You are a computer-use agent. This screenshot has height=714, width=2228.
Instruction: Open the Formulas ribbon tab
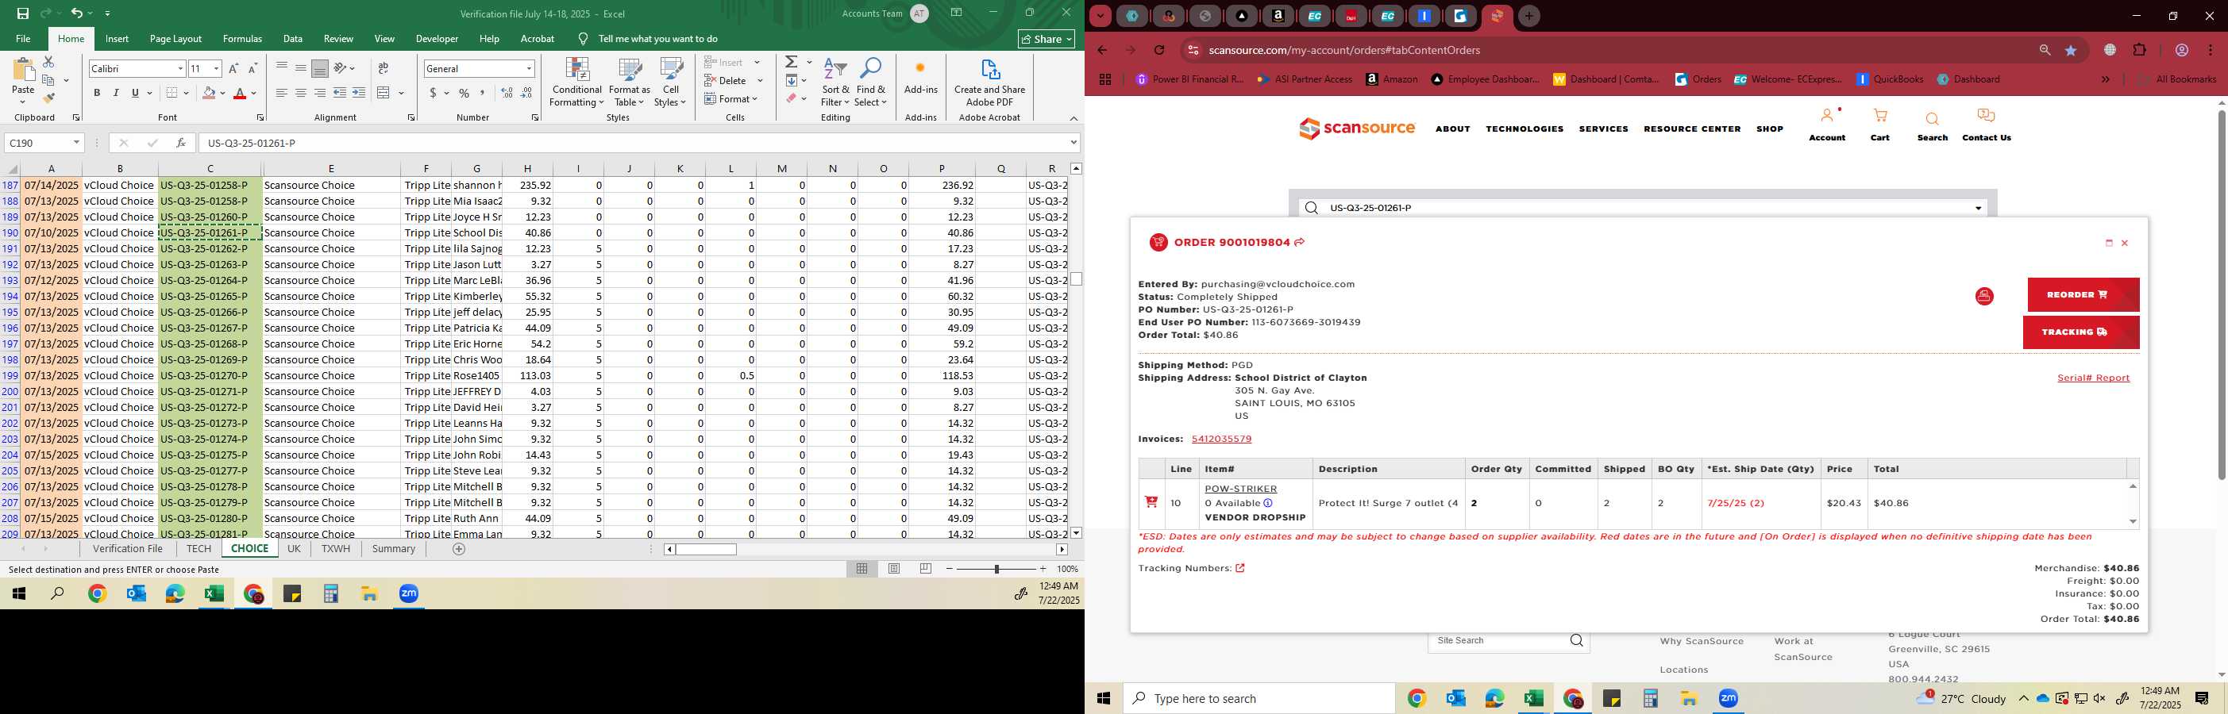click(242, 39)
